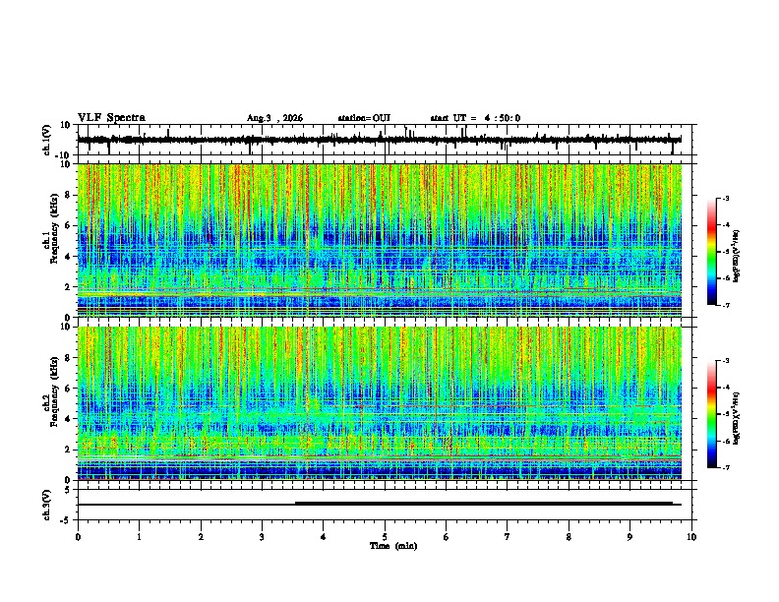Click the ch.2 frequency axis "6" tick label
Image resolution: width=779 pixels, height=602 pixels.
click(x=68, y=389)
